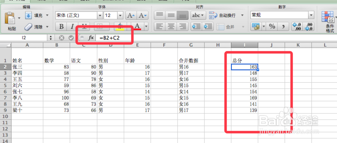Click the Merge (合并) cells icon

click(x=220, y=27)
